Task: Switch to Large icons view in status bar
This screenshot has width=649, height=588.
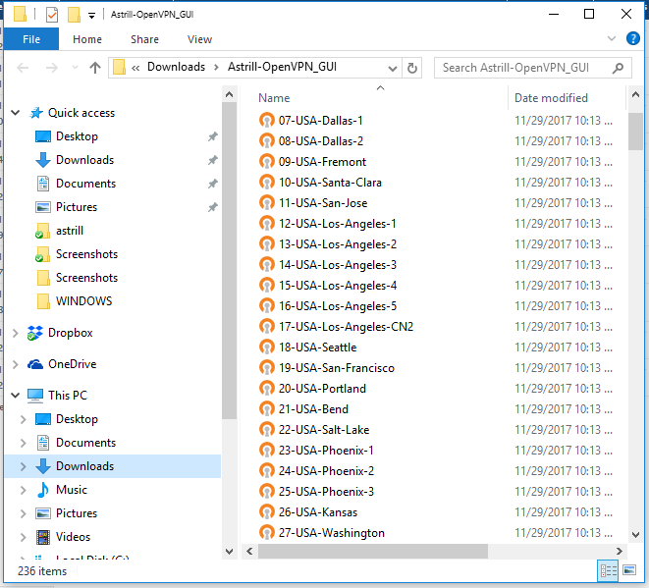Action: pos(629,571)
